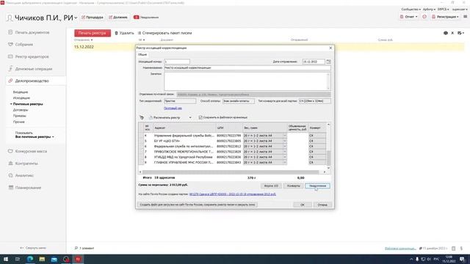Click the Создать файл для загрузки button
The height and width of the screenshot is (264, 470).
(x=198, y=205)
